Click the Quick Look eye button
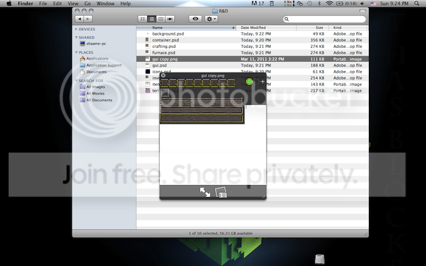The width and height of the screenshot is (426, 266). (195, 19)
